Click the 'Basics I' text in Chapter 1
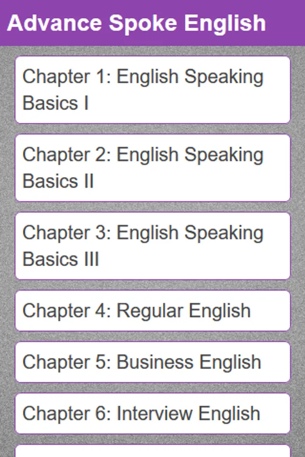Viewport: 305px width, 457px height. point(56,103)
